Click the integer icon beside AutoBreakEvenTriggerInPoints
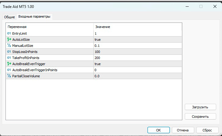Screen dimensions: 222x136 (9, 70)
